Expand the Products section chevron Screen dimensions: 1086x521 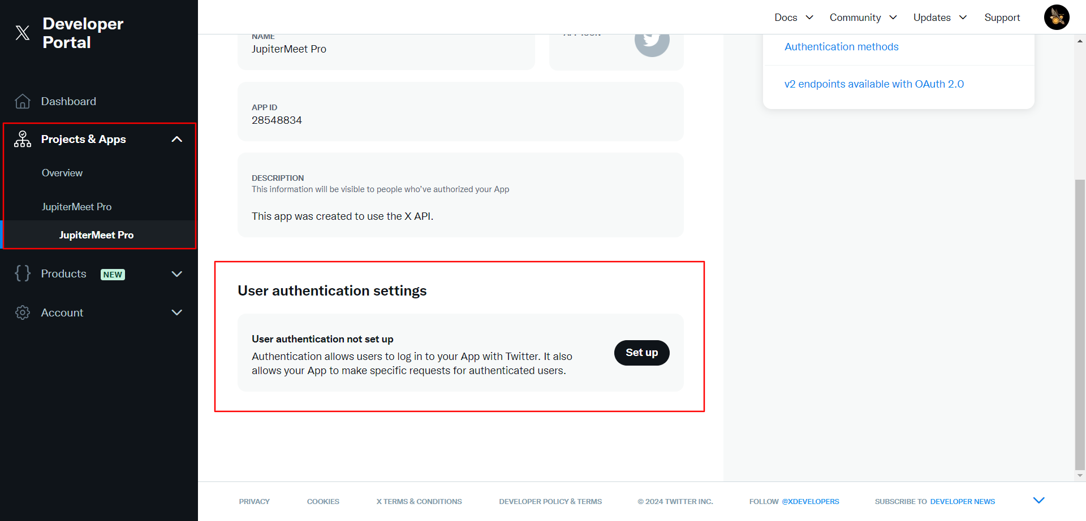click(x=176, y=274)
